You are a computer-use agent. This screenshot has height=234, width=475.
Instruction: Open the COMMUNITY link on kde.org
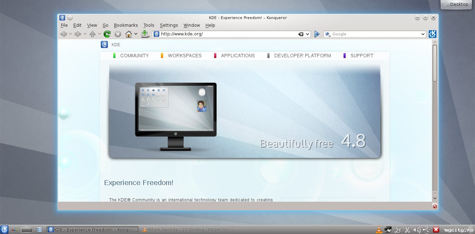(134, 56)
